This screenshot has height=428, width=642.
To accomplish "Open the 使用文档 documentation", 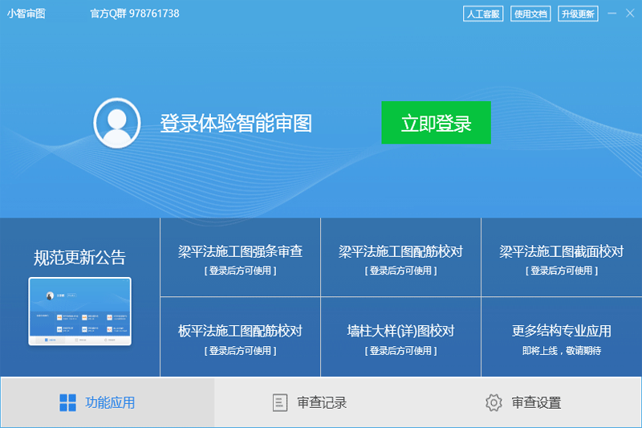I will (x=530, y=14).
